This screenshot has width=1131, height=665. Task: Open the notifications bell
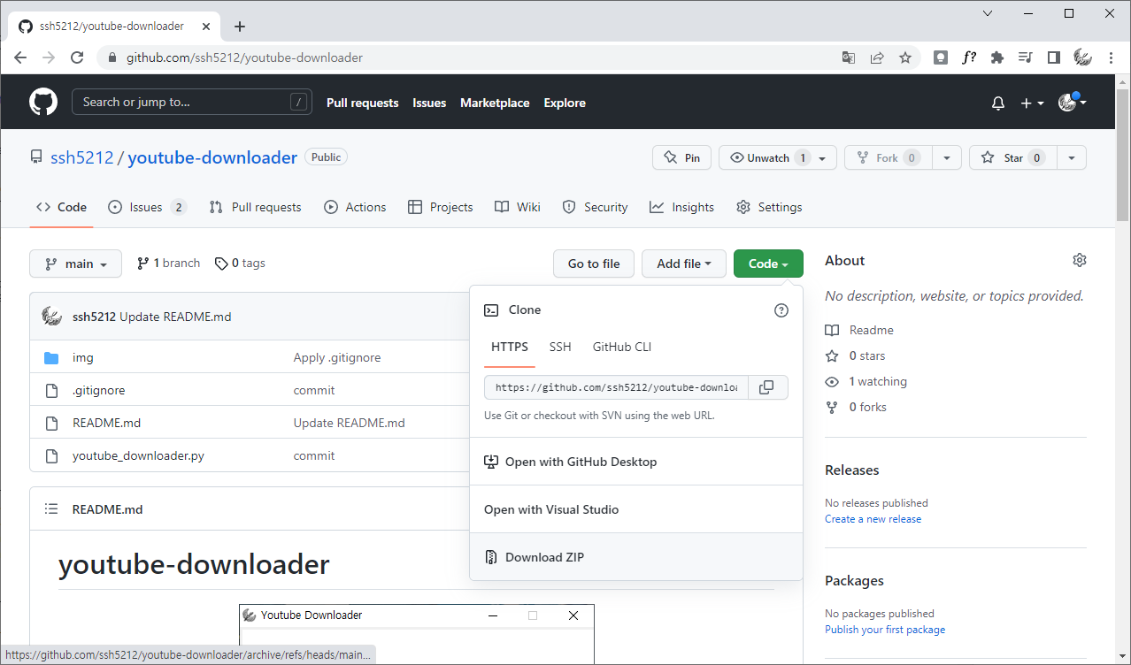tap(998, 103)
